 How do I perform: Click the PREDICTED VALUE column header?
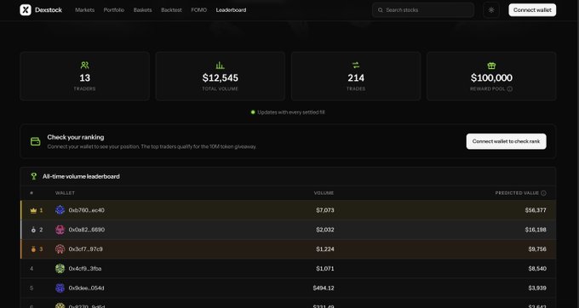pyautogui.click(x=517, y=193)
